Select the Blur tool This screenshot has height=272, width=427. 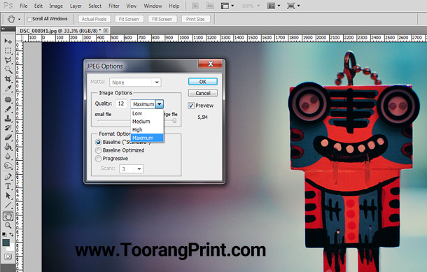8,157
